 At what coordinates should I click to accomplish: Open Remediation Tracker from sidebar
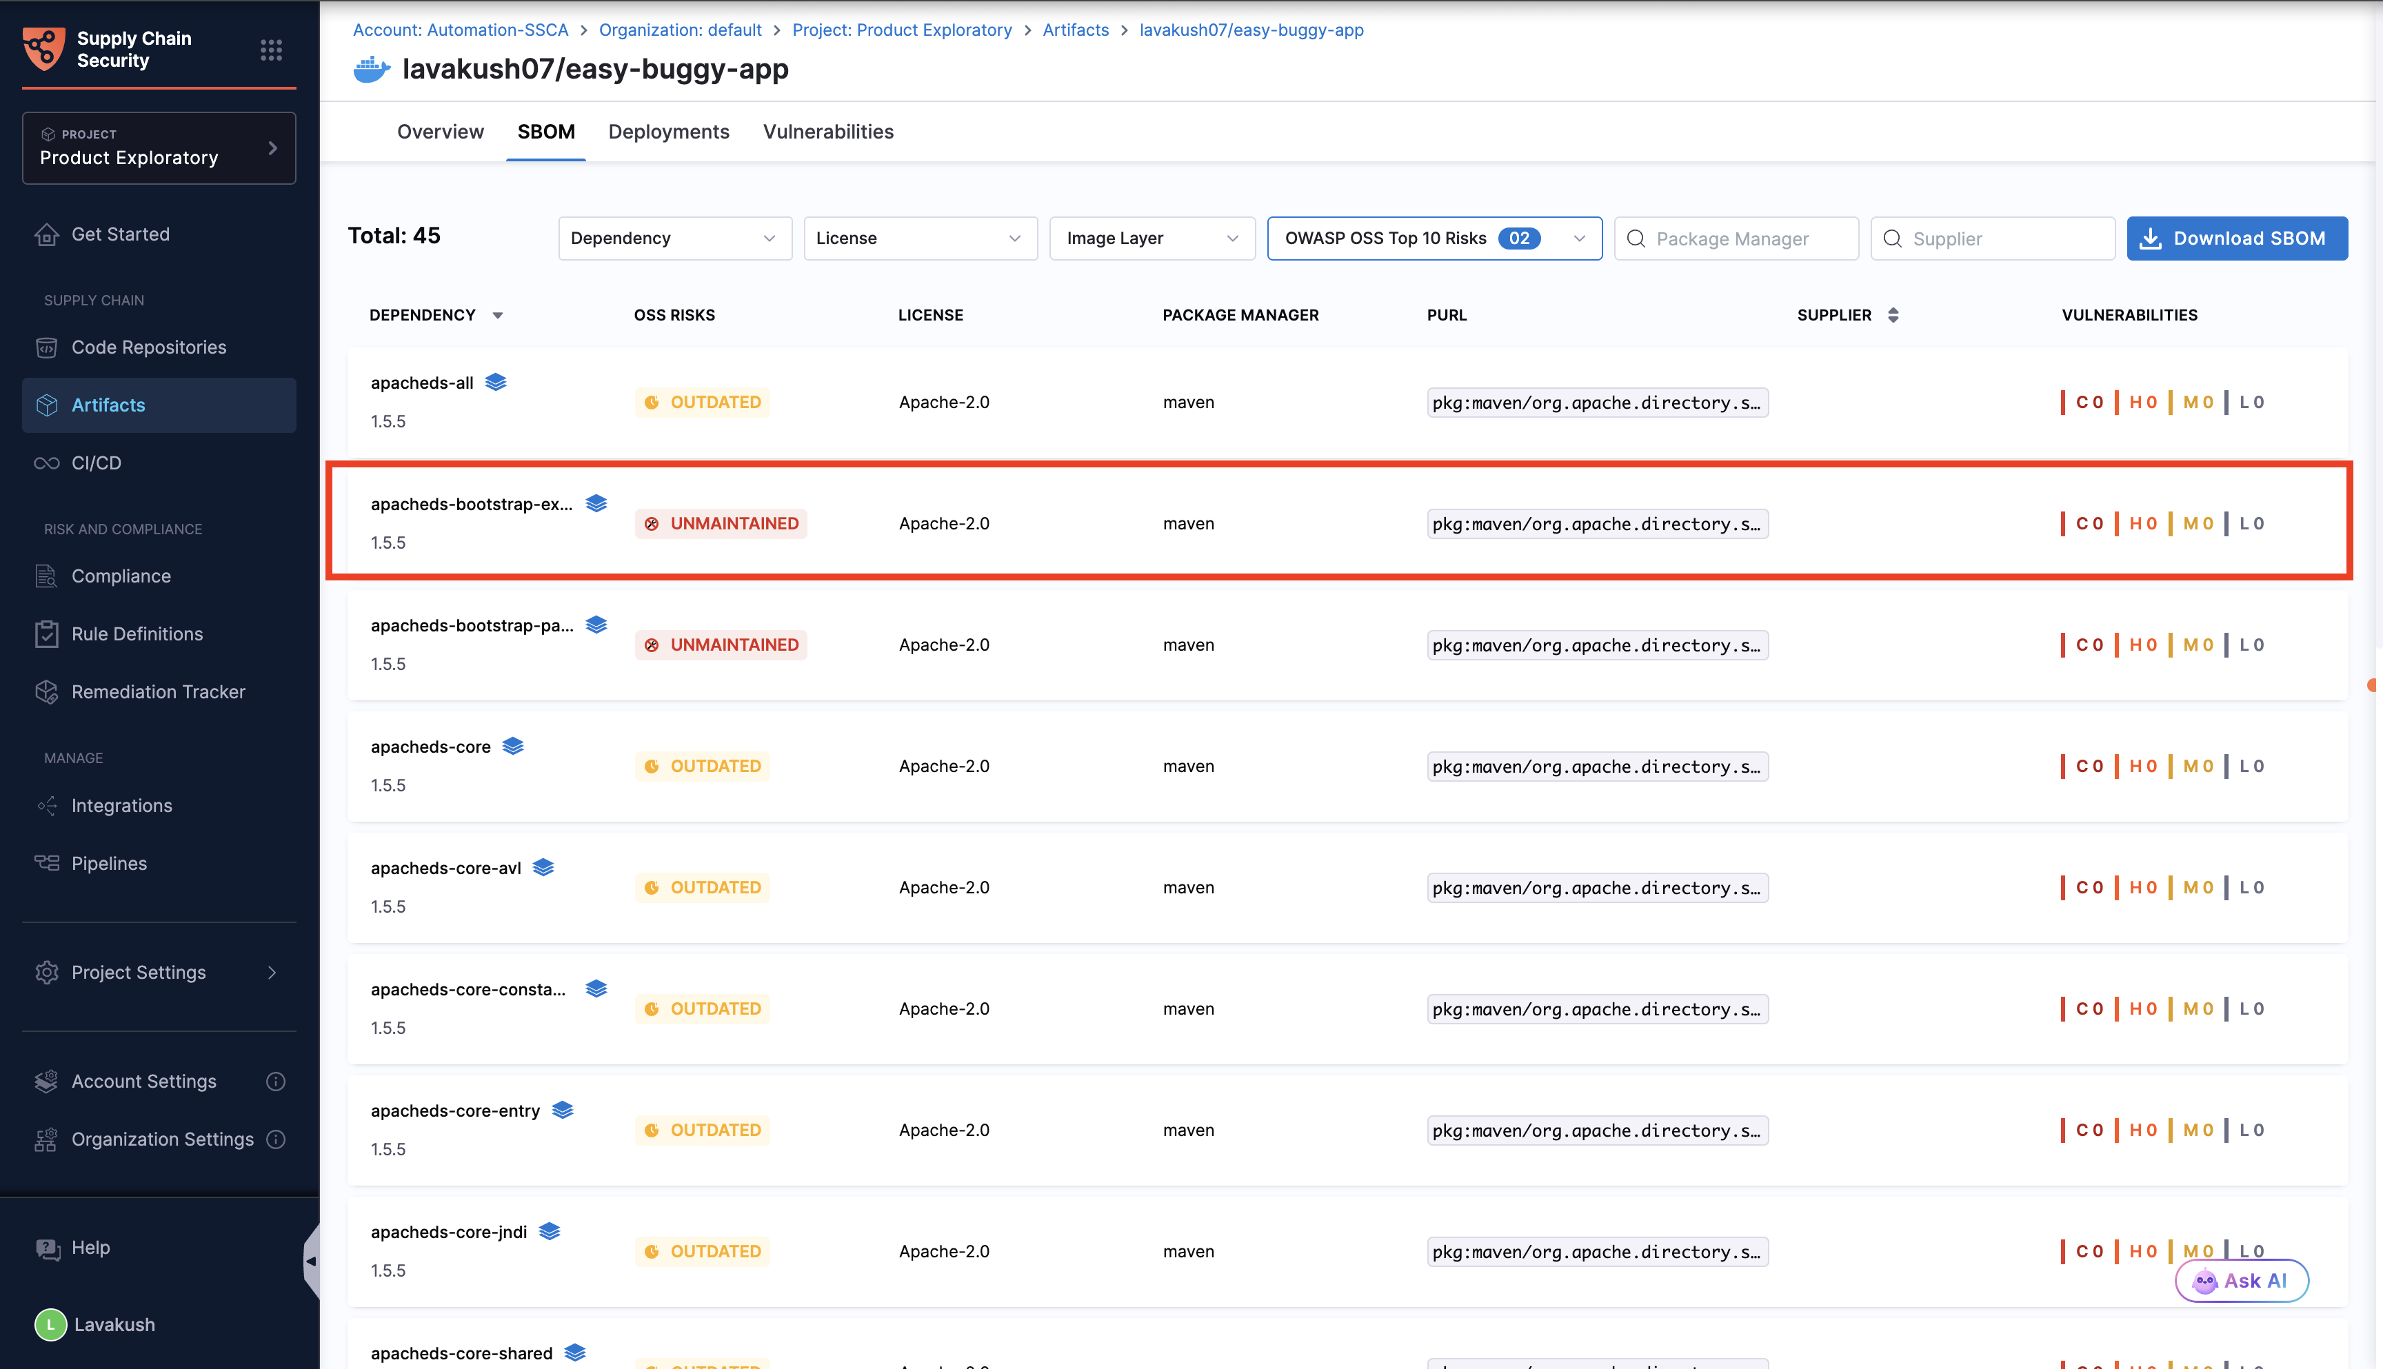coord(158,691)
